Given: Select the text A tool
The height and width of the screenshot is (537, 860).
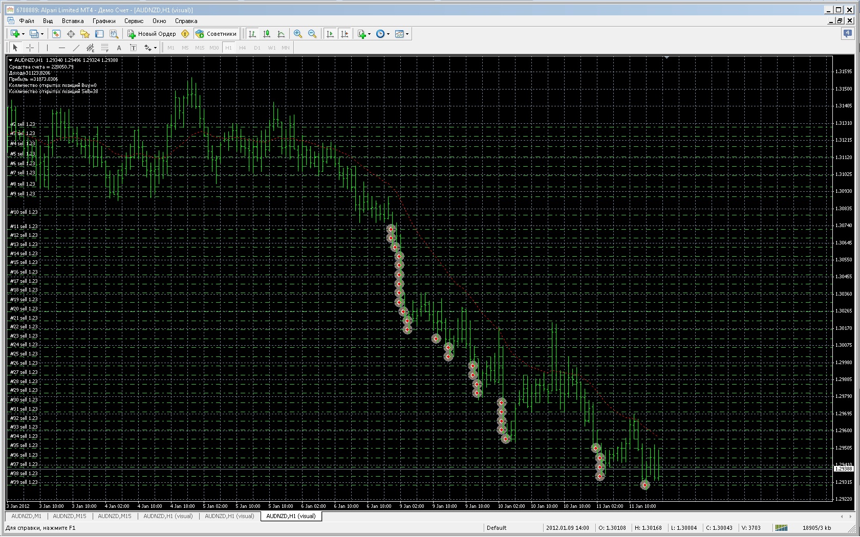Looking at the screenshot, I should [119, 48].
